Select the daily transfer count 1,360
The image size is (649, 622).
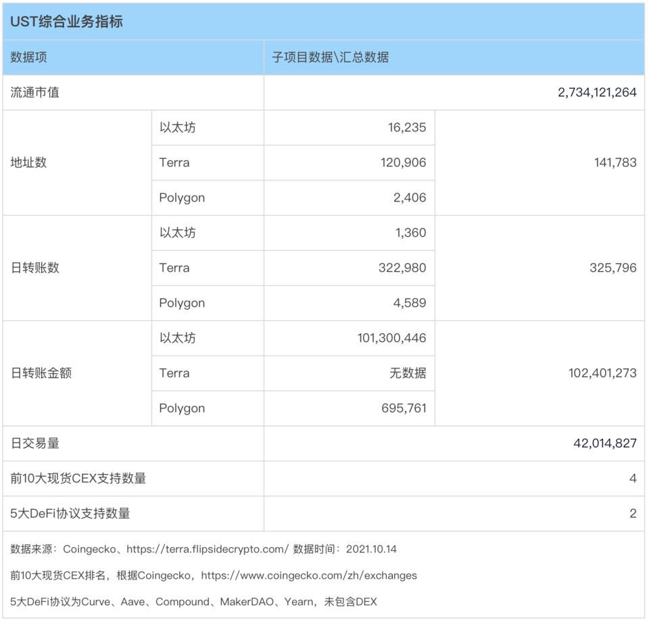410,233
